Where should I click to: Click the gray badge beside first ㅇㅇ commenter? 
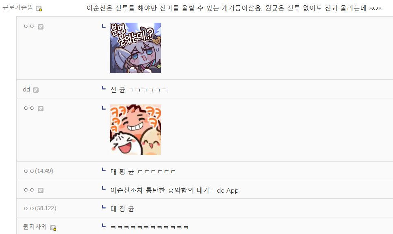click(x=41, y=27)
